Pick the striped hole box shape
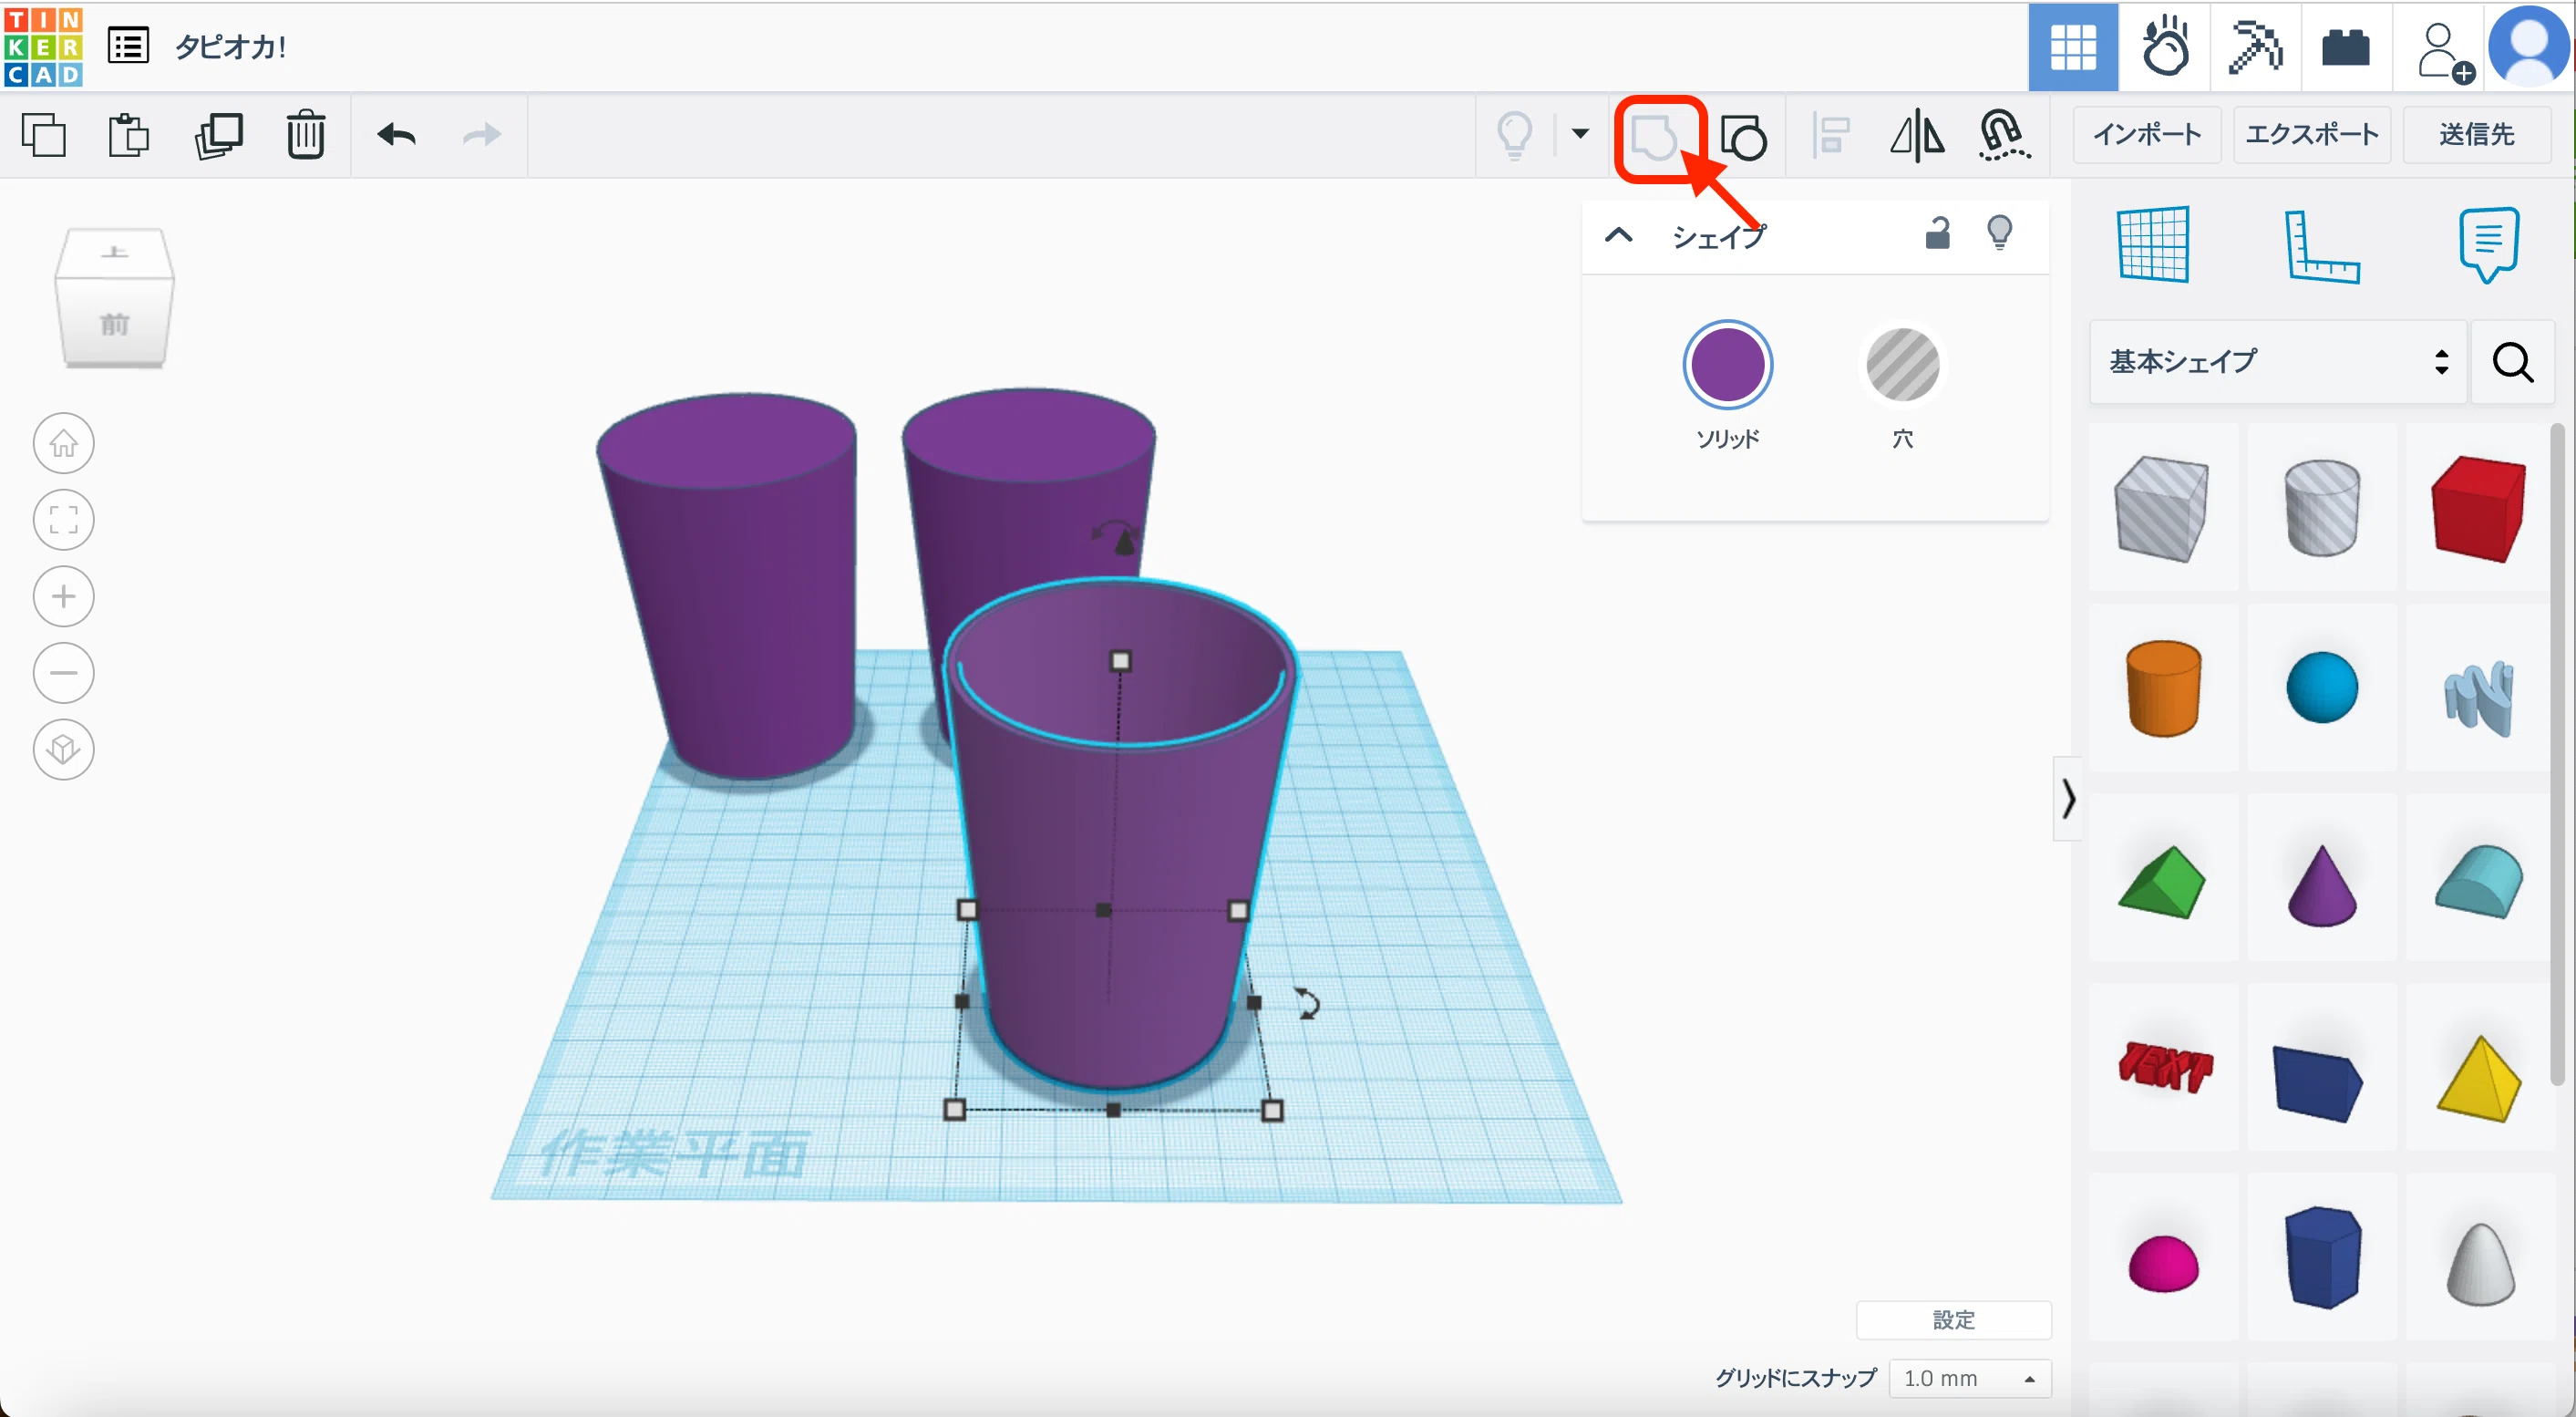The image size is (2576, 1417). (2161, 508)
